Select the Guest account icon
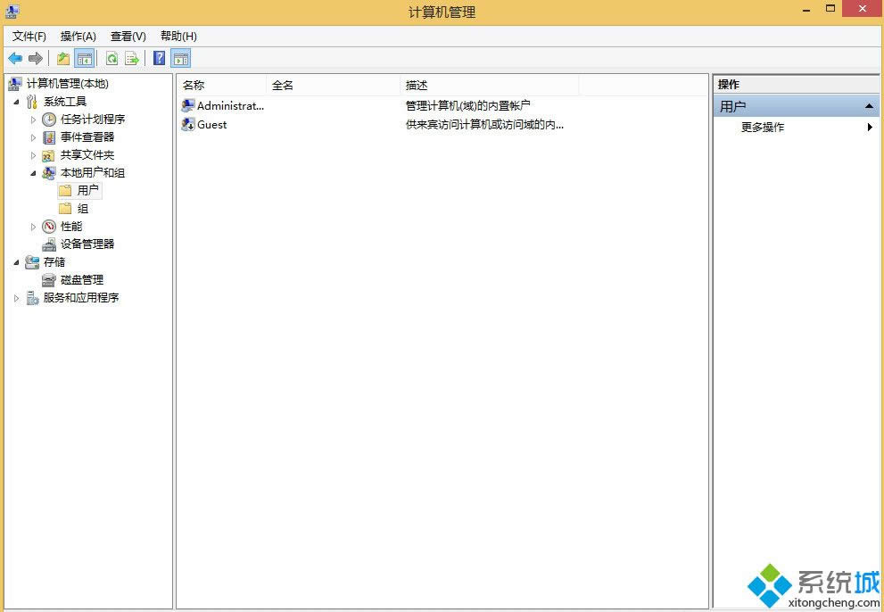884x612 pixels. pyautogui.click(x=188, y=125)
